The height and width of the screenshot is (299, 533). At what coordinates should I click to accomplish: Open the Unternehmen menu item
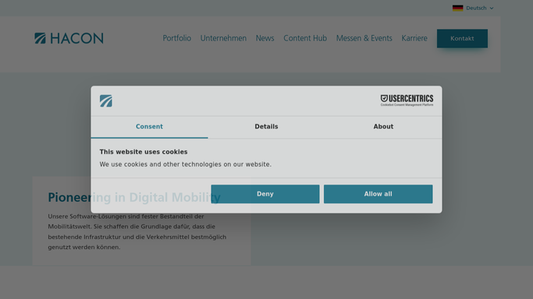(223, 38)
